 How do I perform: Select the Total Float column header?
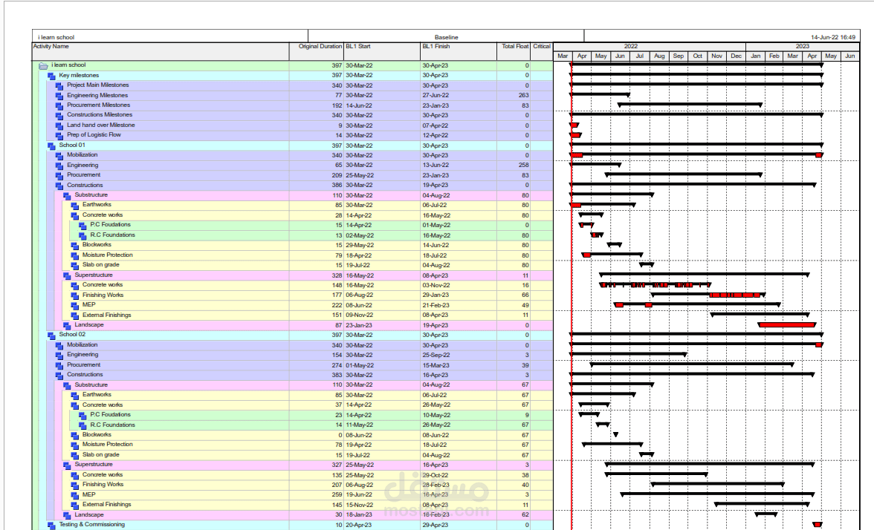pyautogui.click(x=514, y=51)
